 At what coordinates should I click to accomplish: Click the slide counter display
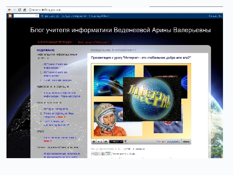(x=116, y=142)
